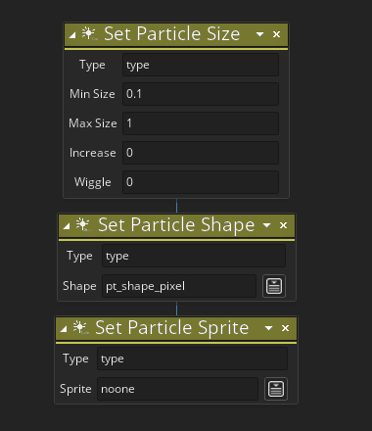Click the Shape field with pt_shape_pixel

(x=179, y=286)
